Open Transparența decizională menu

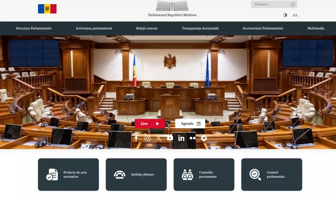pos(200,28)
